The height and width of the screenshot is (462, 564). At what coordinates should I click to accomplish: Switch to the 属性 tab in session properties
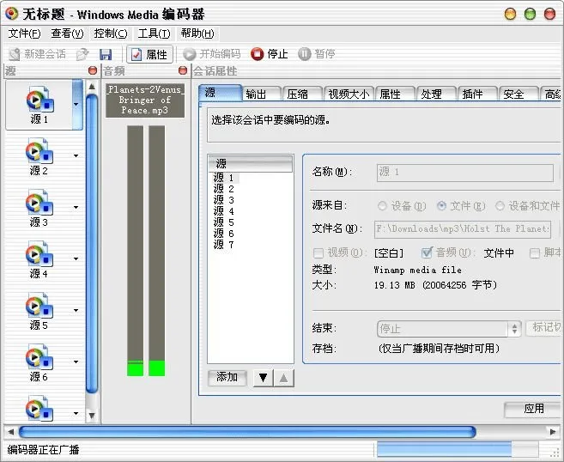click(395, 94)
